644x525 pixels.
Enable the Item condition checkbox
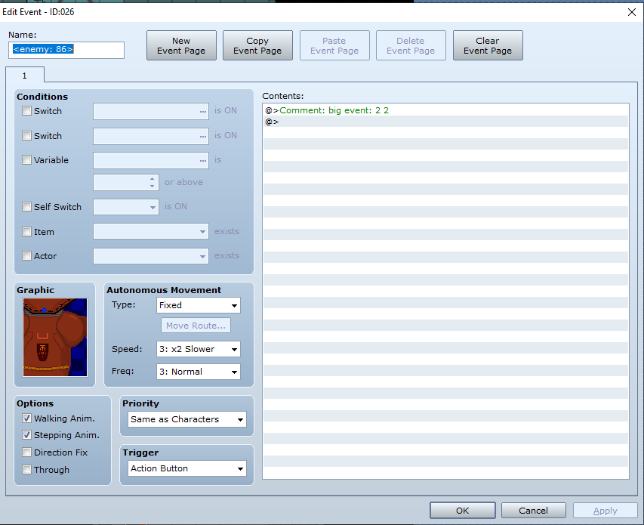pyautogui.click(x=26, y=232)
